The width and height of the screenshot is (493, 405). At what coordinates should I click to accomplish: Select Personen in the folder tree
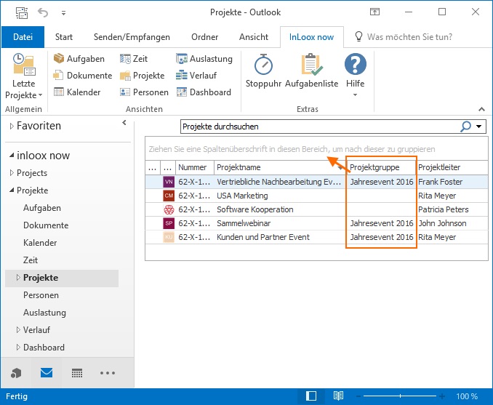pos(41,295)
